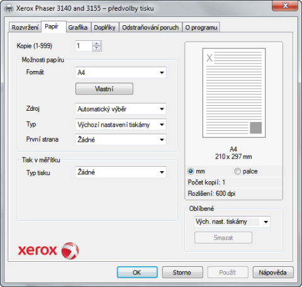Viewport: 302px width, 287px height.
Task: Open the Doplňky tab
Action: point(105,28)
